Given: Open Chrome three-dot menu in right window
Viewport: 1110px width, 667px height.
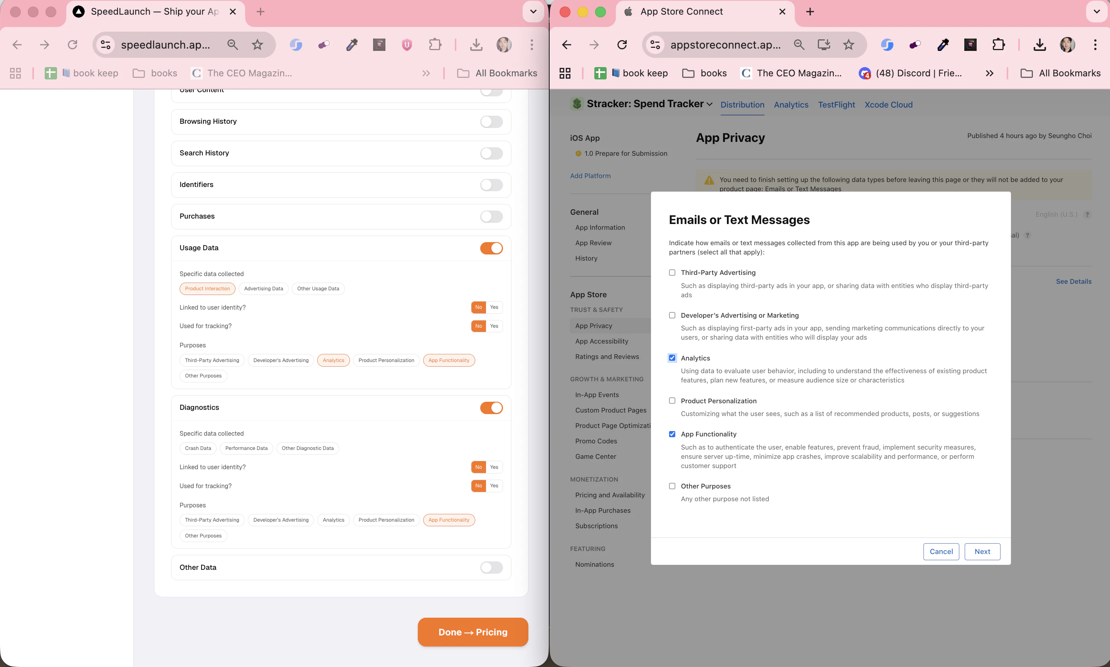Looking at the screenshot, I should pyautogui.click(x=1095, y=44).
